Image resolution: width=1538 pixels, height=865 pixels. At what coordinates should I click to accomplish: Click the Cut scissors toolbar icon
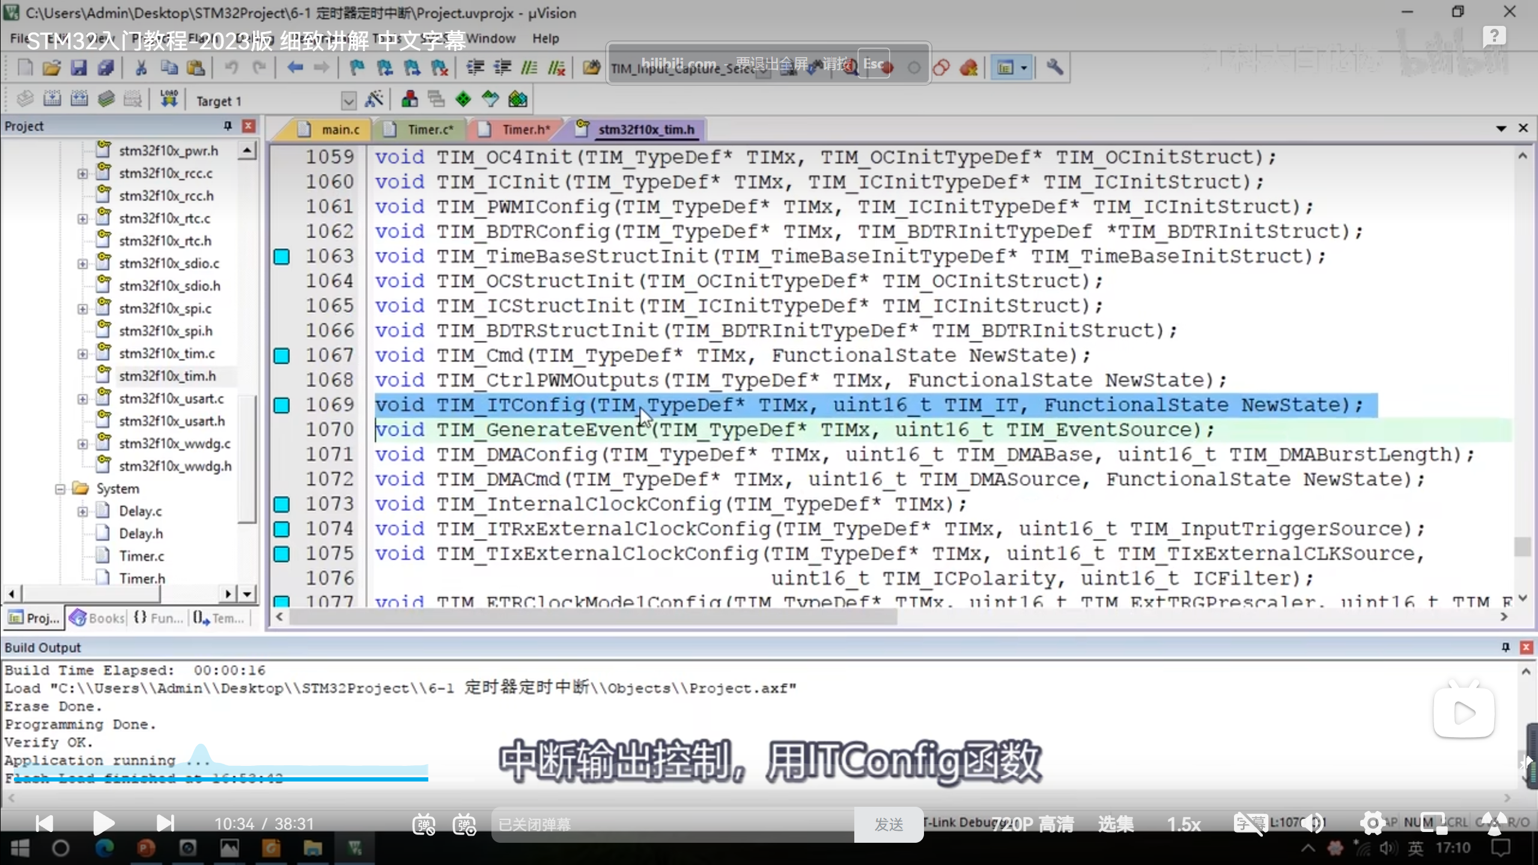tap(141, 68)
